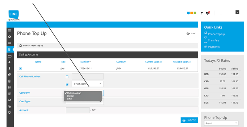Click the Saving Accounts section header

pyautogui.click(x=107, y=55)
